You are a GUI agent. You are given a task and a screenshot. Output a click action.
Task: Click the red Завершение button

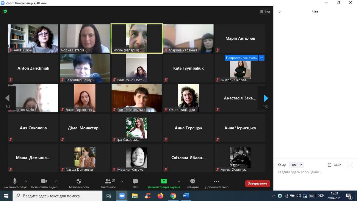257,183
